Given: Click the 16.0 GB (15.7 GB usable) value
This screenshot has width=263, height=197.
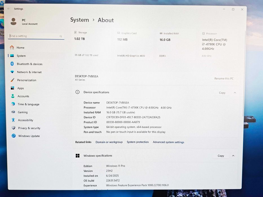Looking at the screenshot, I should tap(121, 112).
